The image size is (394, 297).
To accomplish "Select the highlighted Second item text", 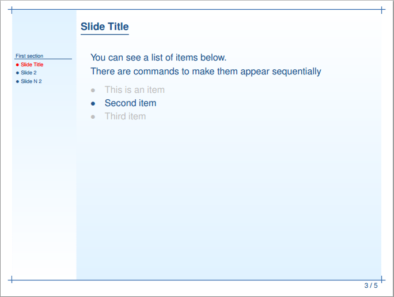I will 130,103.
